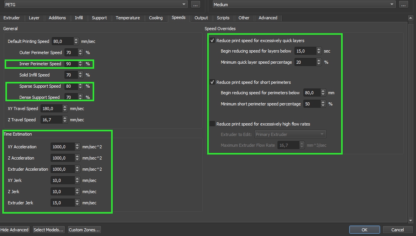Click up arrow on XY Travel Speed
The height and width of the screenshot is (236, 416).
coord(65,107)
